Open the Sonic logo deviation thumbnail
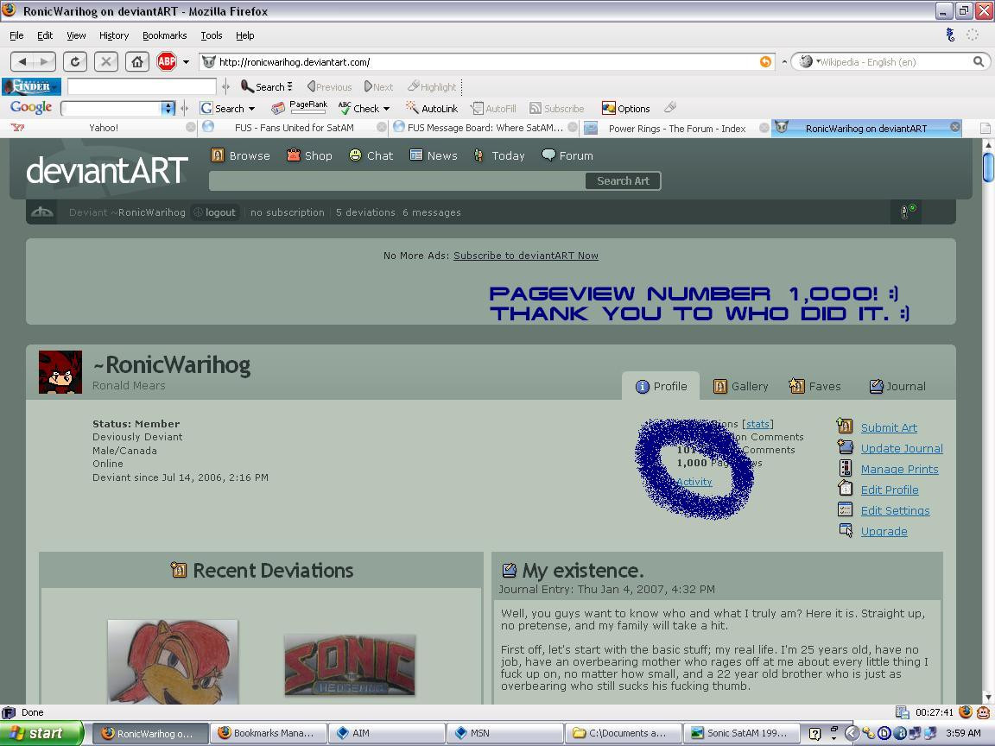Image resolution: width=995 pixels, height=746 pixels. (350, 665)
